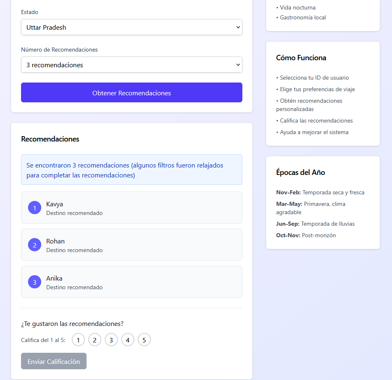Expand the Número de Recomendaciones dropdown

131,64
